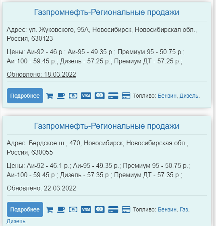The width and height of the screenshot is (216, 226).
Task: Click the Премиум ДТ - 57.35 р. price
Action: tap(147, 175)
